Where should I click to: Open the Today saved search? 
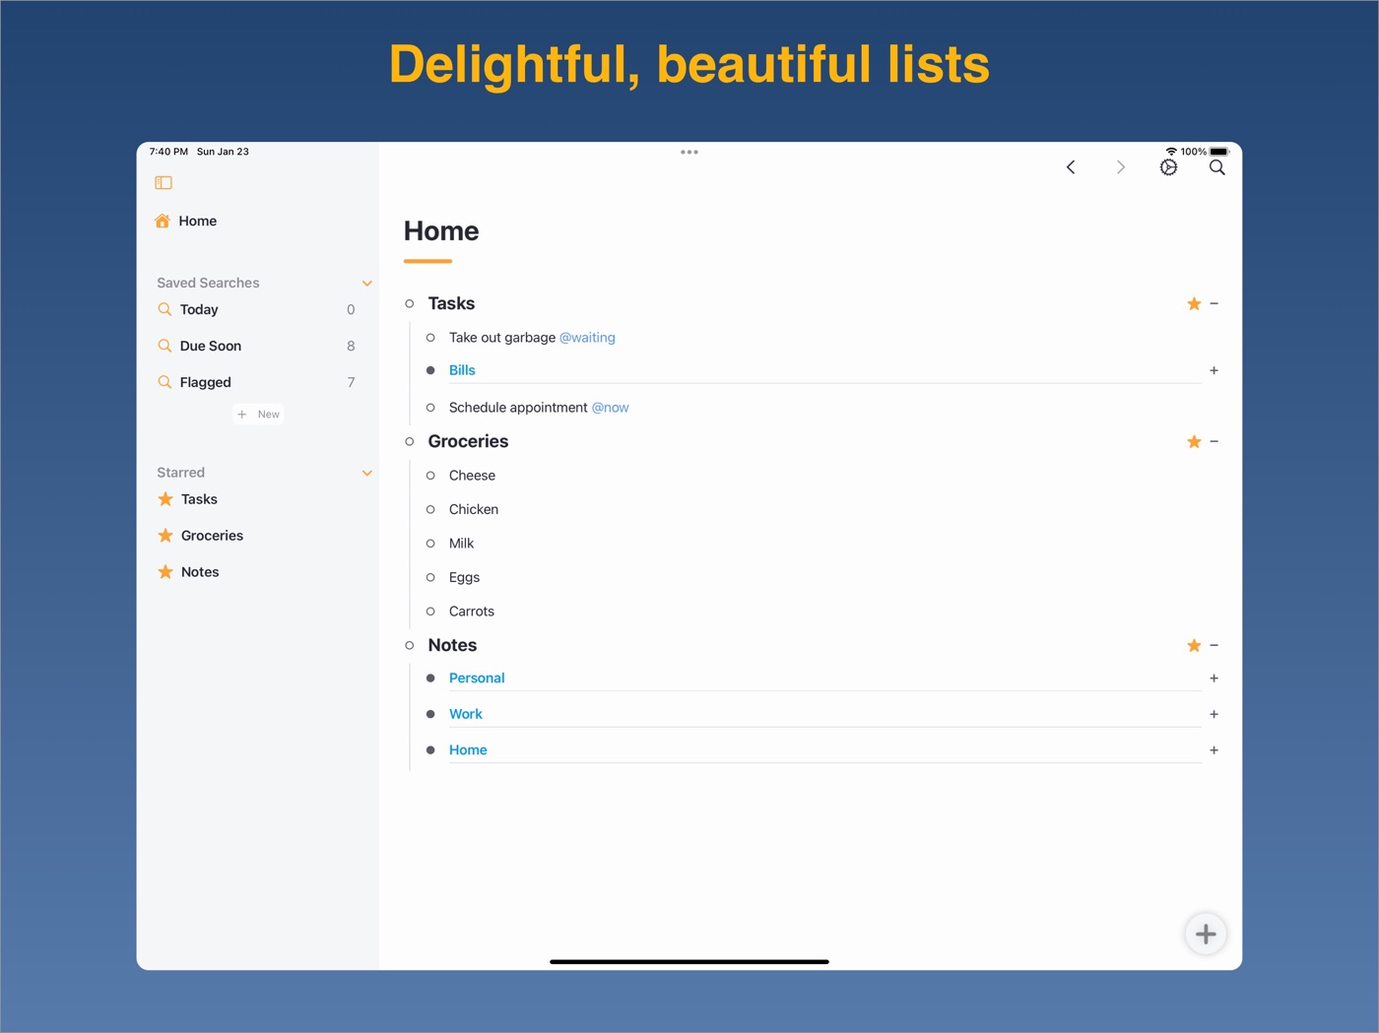click(199, 309)
